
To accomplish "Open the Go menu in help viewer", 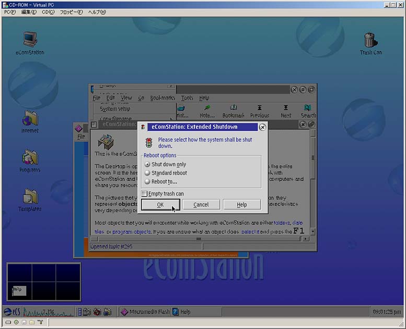I will tap(141, 98).
